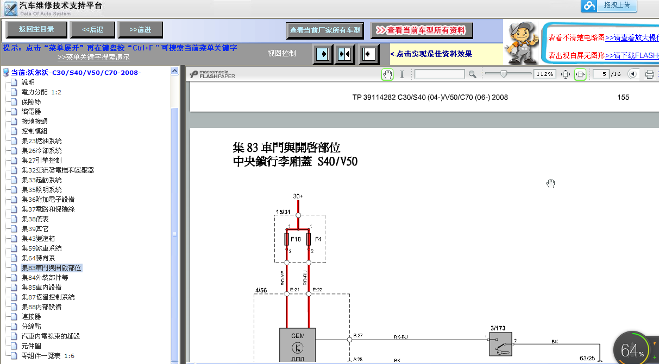
Task: Click the FlashPaper print icon
Action: click(650, 74)
